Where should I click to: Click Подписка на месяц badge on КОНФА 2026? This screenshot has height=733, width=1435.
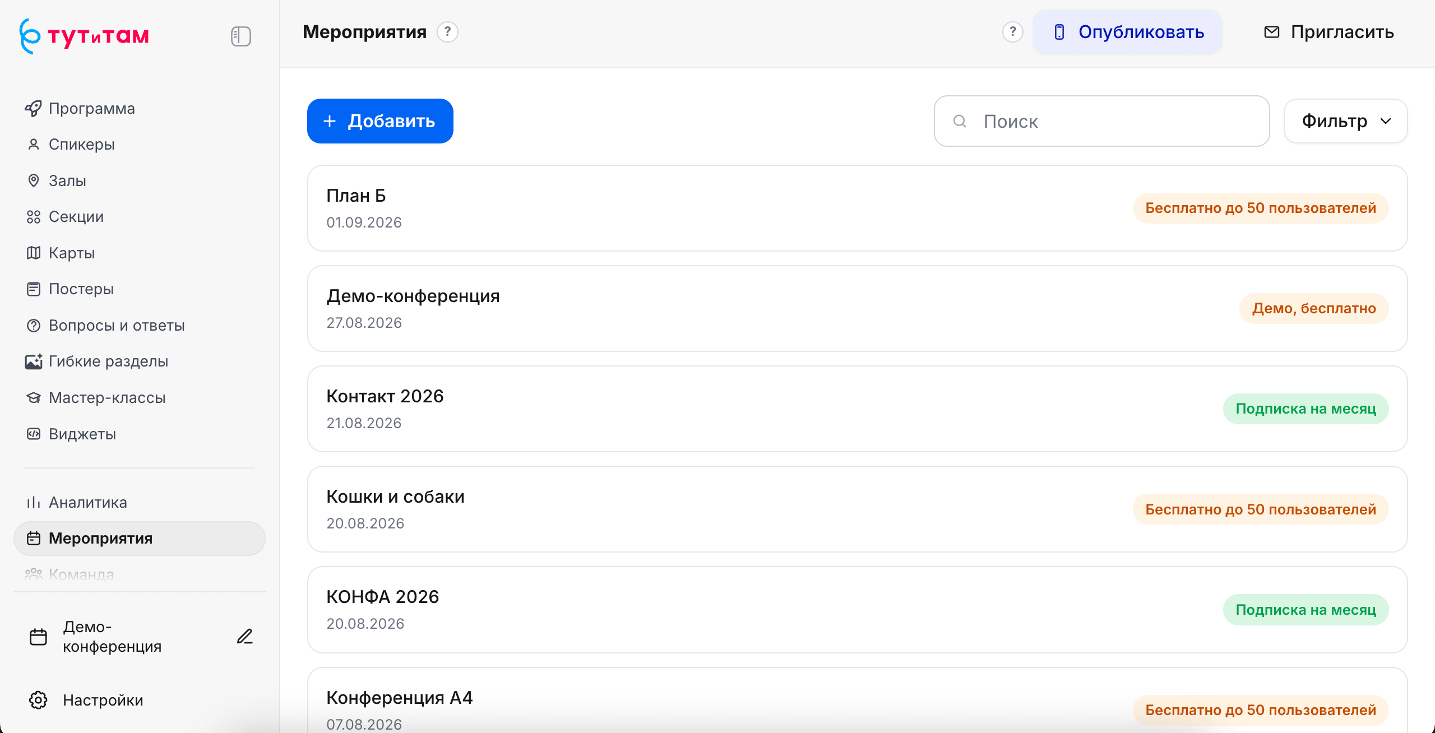point(1306,610)
